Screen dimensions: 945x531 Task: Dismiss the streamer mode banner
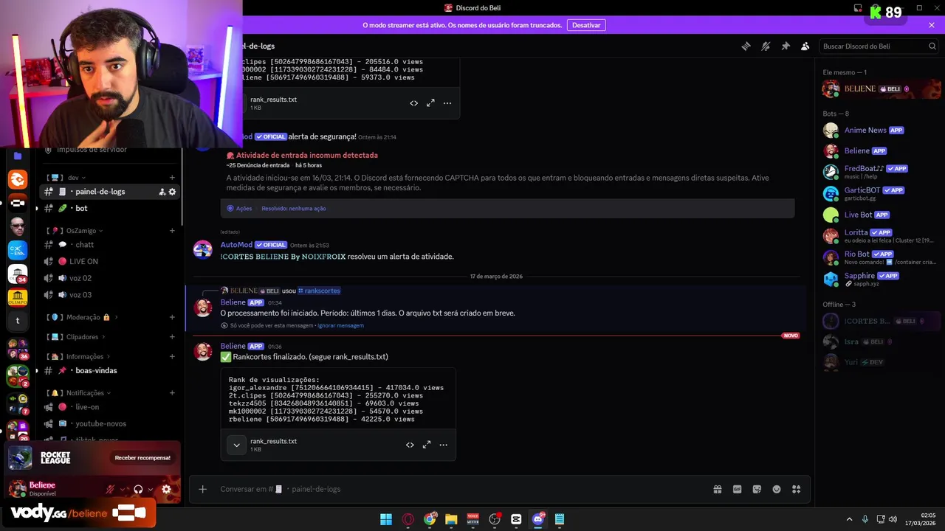[932, 25]
